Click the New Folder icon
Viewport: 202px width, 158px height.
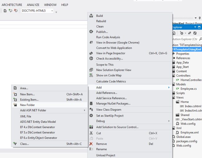tap(15, 105)
